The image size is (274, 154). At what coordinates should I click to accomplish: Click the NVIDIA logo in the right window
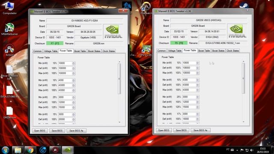237,31
